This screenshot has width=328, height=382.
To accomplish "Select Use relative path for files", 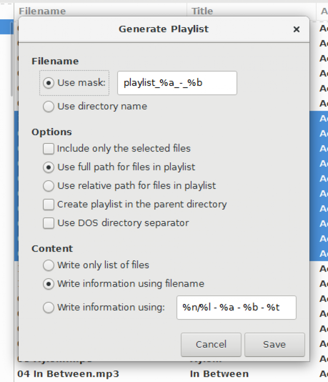I will 49,186.
